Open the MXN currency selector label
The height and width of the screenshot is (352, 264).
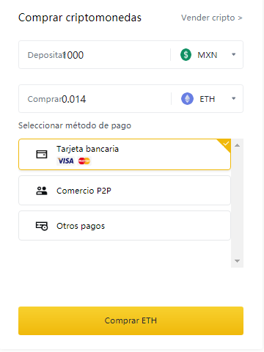pyautogui.click(x=208, y=55)
